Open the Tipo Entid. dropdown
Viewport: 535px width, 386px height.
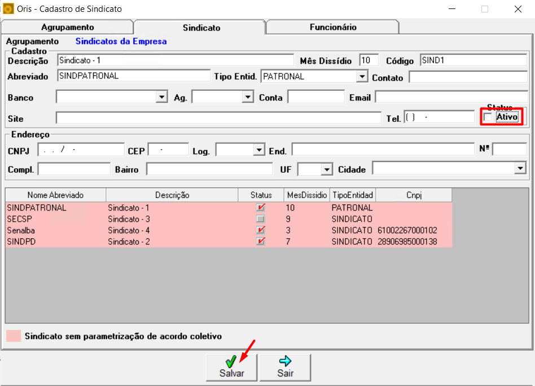point(362,76)
